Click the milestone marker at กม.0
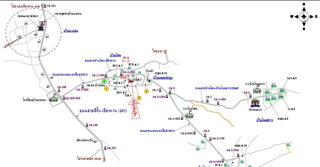This screenshot has width=320, height=167. point(170,92)
